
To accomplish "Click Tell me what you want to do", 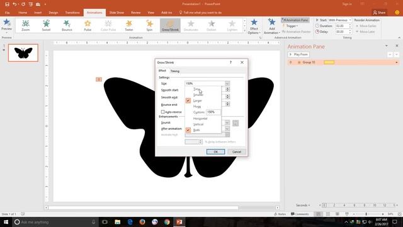I will [200, 13].
